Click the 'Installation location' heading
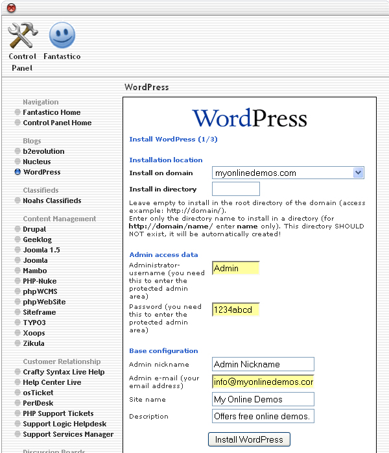 pyautogui.click(x=165, y=160)
